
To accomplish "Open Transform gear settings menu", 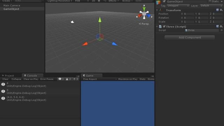I will click(x=221, y=10).
